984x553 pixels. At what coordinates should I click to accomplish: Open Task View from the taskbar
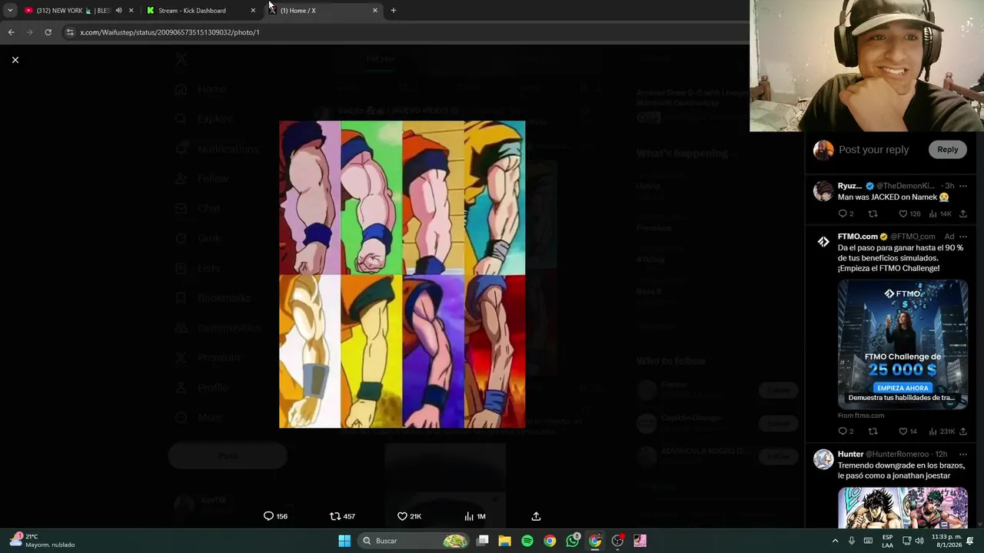pos(483,541)
